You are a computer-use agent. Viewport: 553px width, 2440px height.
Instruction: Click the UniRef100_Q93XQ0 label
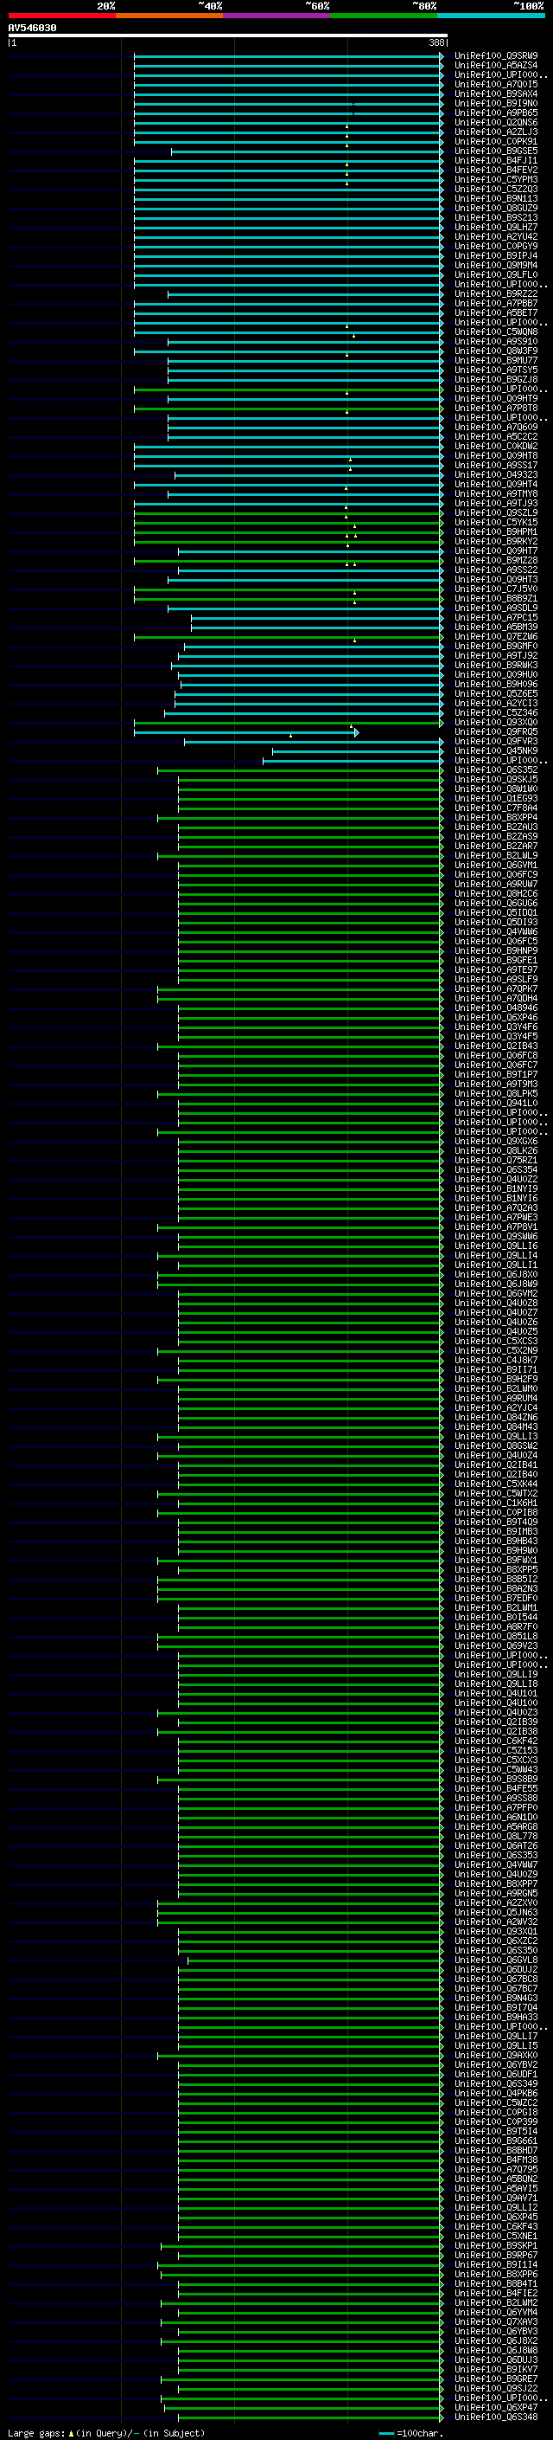[x=496, y=722]
